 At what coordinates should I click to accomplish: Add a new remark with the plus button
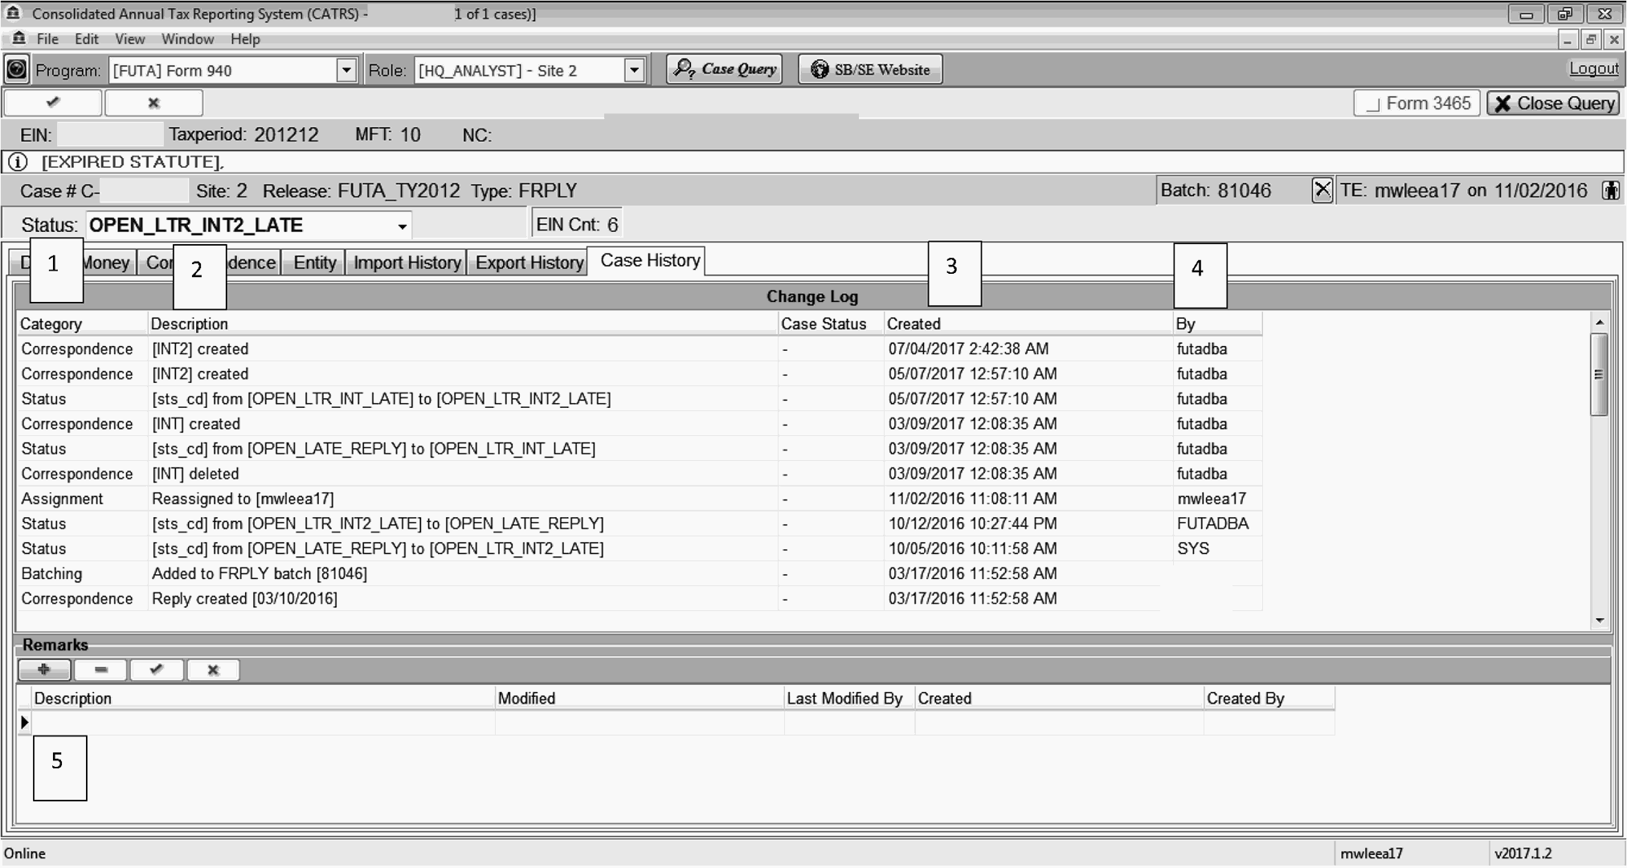point(44,670)
